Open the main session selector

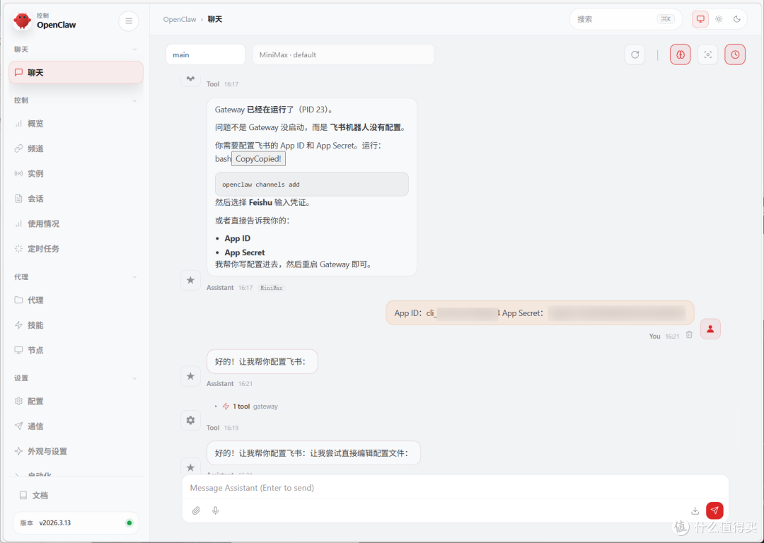pyautogui.click(x=205, y=54)
